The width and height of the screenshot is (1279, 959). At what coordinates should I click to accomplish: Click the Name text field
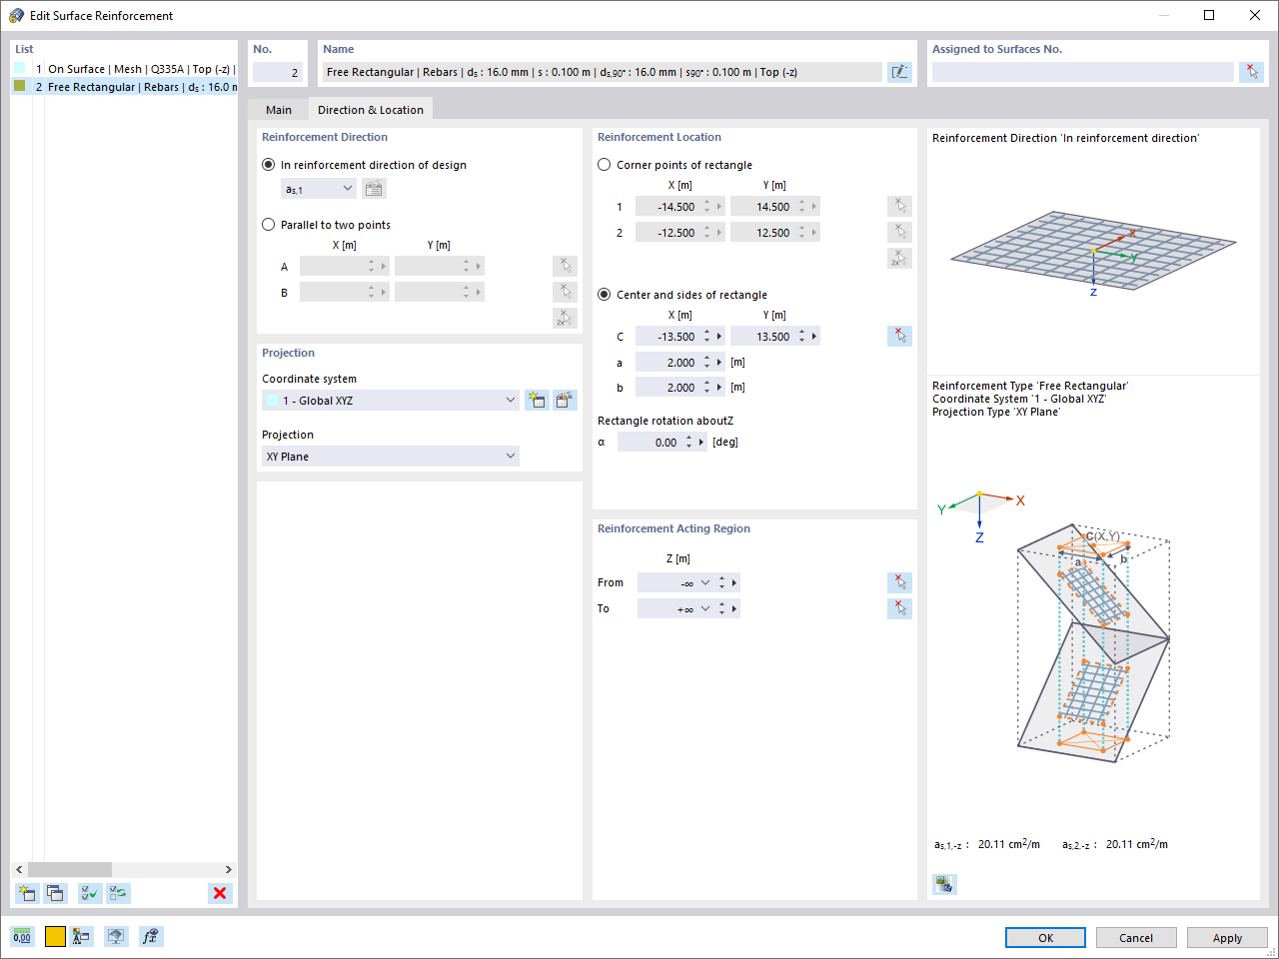pos(602,72)
